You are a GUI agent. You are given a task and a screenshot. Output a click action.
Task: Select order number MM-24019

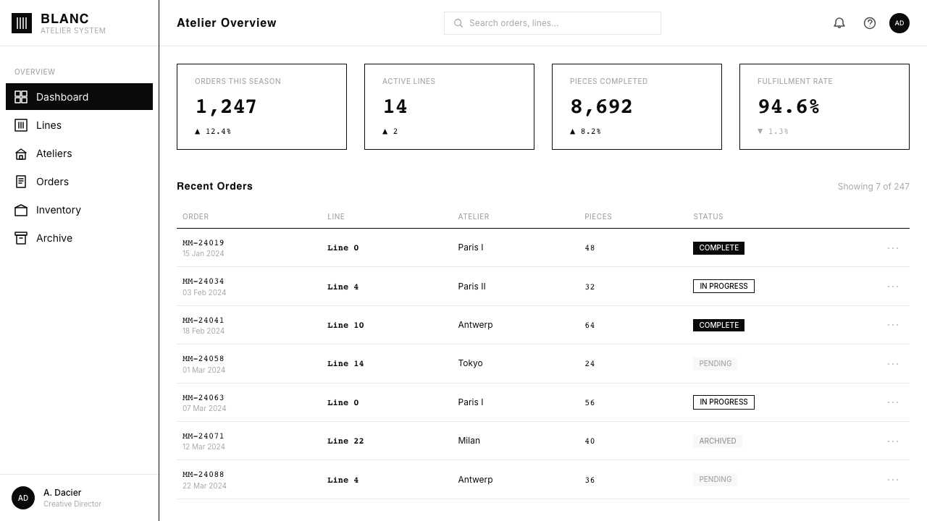(x=204, y=243)
